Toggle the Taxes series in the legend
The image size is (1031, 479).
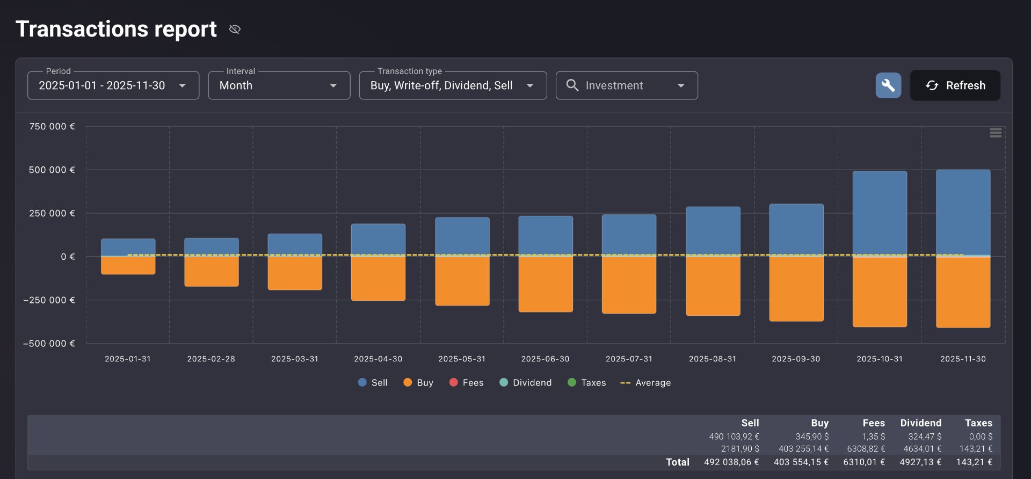tap(587, 382)
